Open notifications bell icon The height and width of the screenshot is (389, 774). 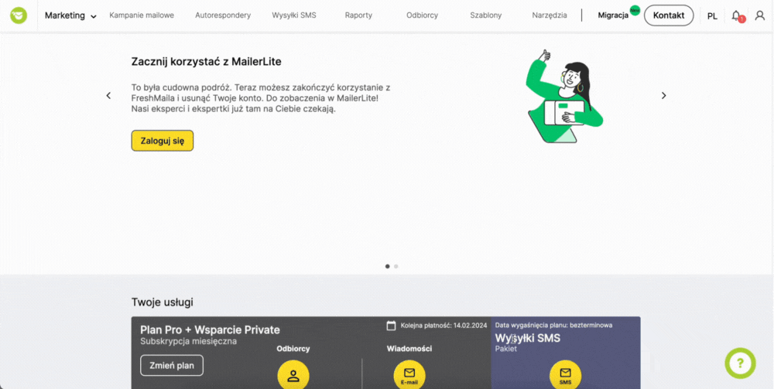point(737,15)
